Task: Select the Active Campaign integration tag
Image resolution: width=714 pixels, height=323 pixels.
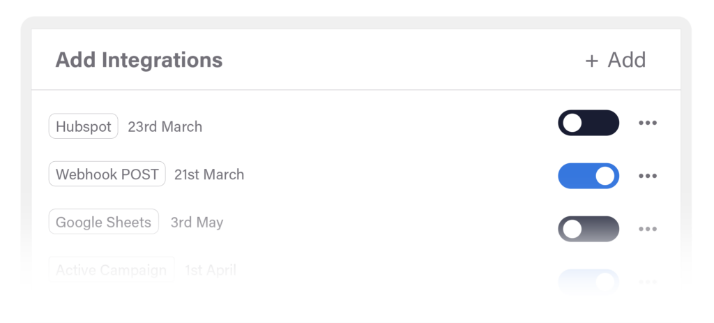Action: 112,269
